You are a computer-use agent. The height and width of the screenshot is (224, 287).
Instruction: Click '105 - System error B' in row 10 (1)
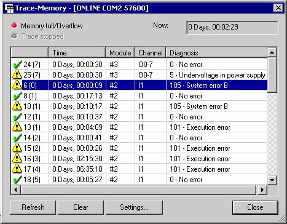pyautogui.click(x=199, y=106)
